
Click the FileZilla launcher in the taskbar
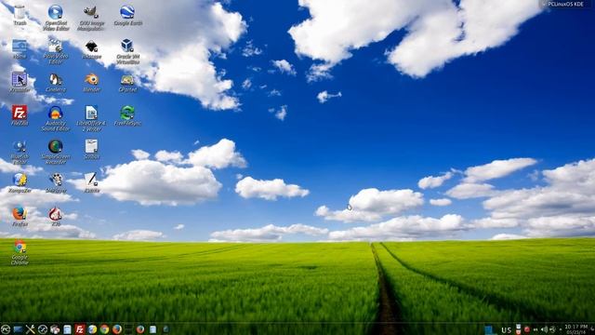tap(80, 329)
